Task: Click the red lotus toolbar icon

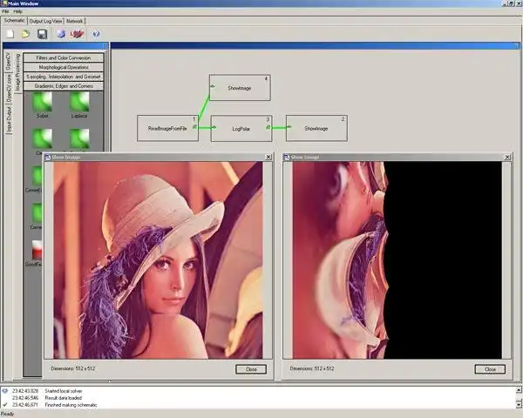Action: point(77,34)
